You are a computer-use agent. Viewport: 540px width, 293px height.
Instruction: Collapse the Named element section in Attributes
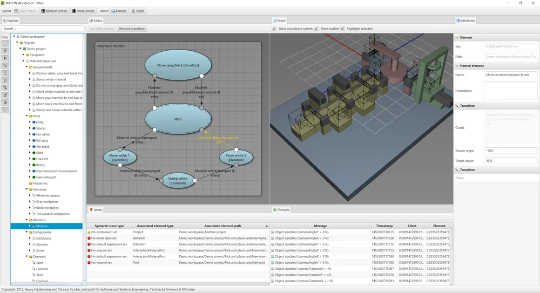click(x=457, y=66)
